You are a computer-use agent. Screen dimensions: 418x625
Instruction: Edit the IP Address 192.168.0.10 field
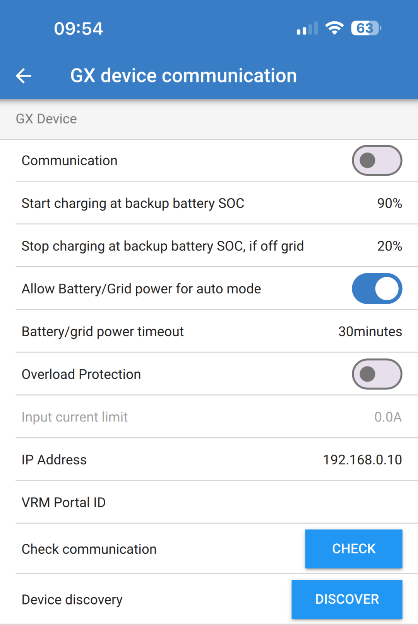click(x=362, y=460)
